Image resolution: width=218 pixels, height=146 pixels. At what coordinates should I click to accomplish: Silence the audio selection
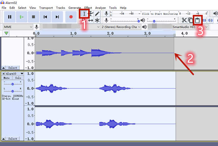(x=210, y=21)
